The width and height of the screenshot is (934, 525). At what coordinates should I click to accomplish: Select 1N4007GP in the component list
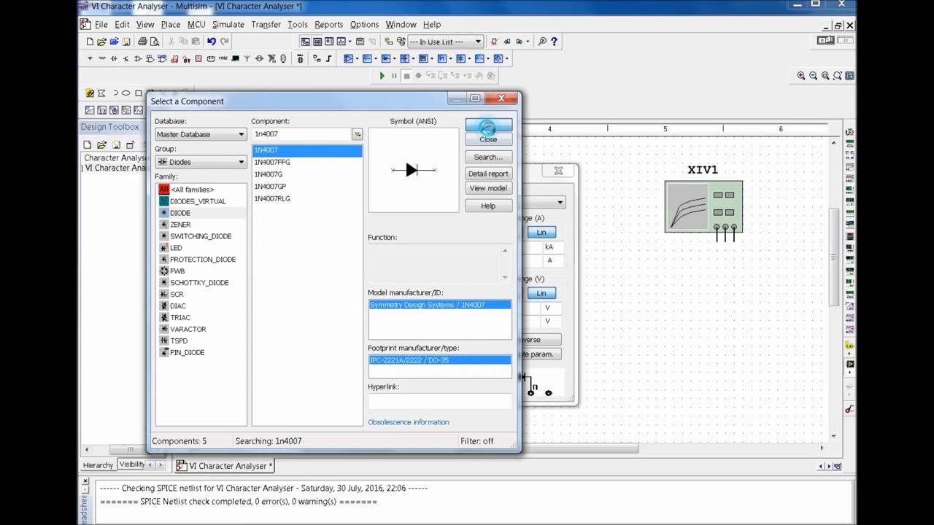pyautogui.click(x=307, y=186)
